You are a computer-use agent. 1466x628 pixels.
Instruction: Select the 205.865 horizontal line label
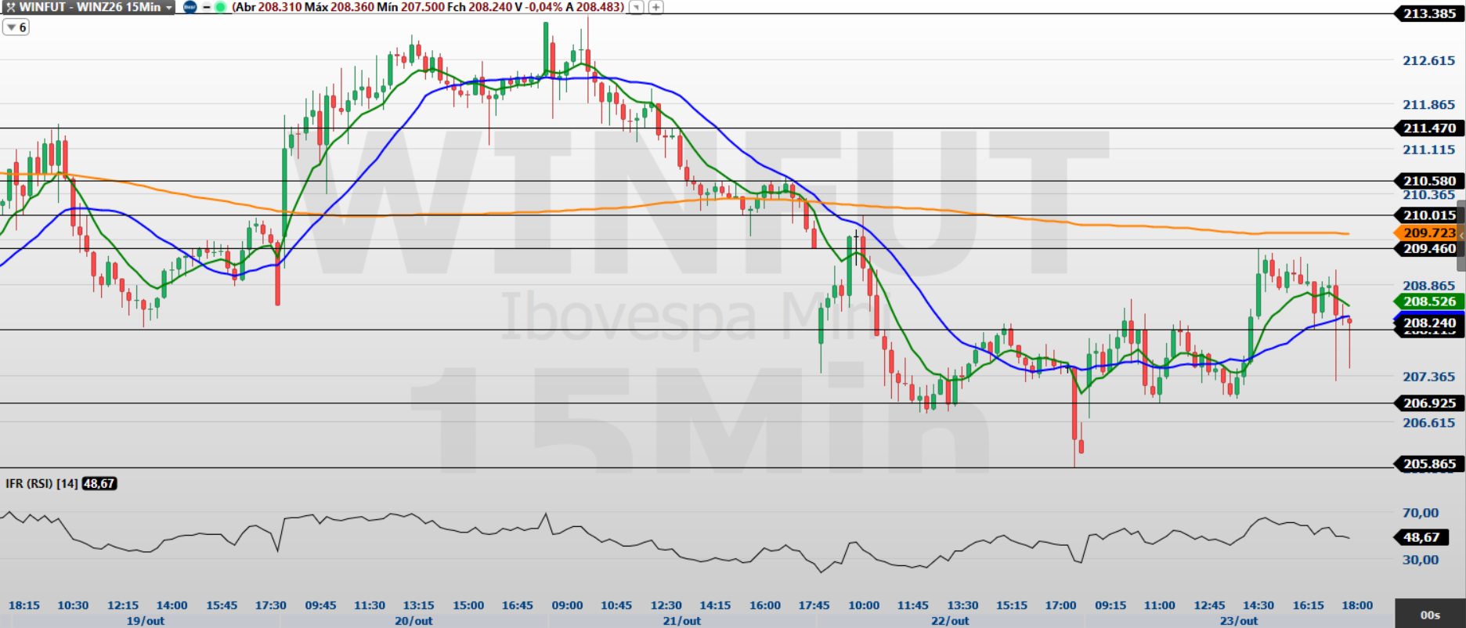tap(1428, 464)
